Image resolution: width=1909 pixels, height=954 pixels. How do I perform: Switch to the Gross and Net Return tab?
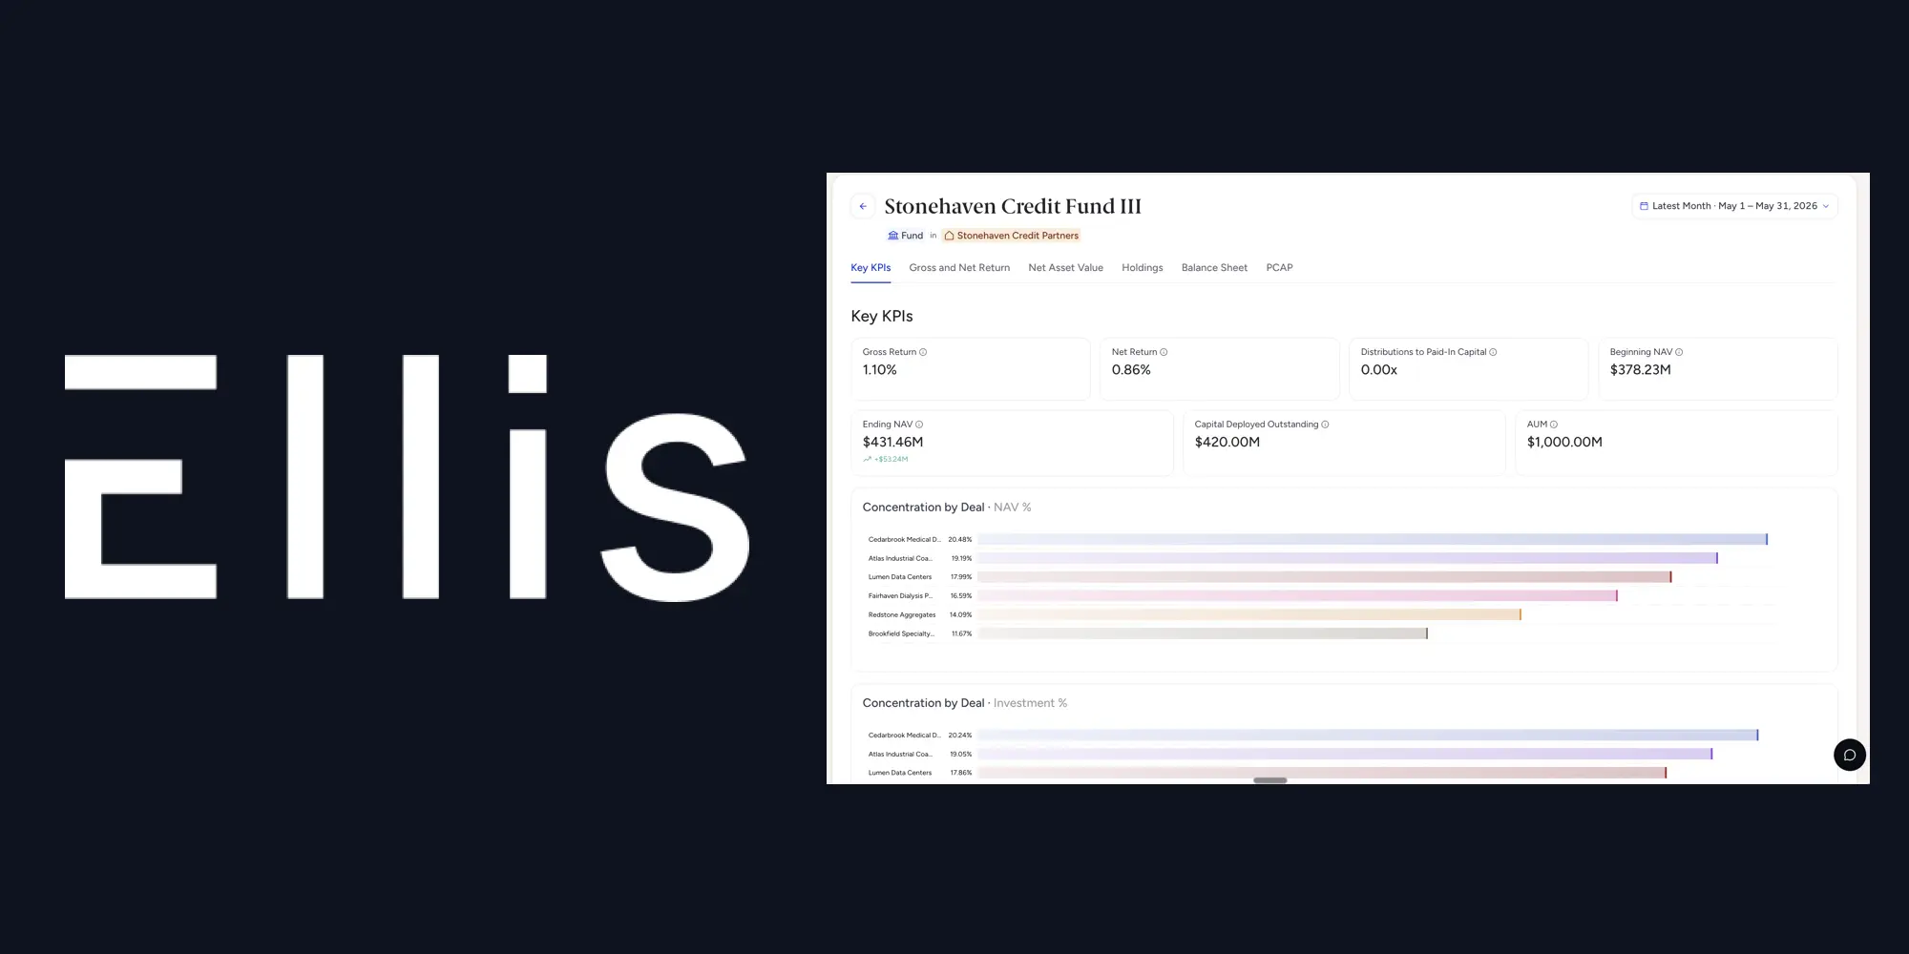coord(959,268)
